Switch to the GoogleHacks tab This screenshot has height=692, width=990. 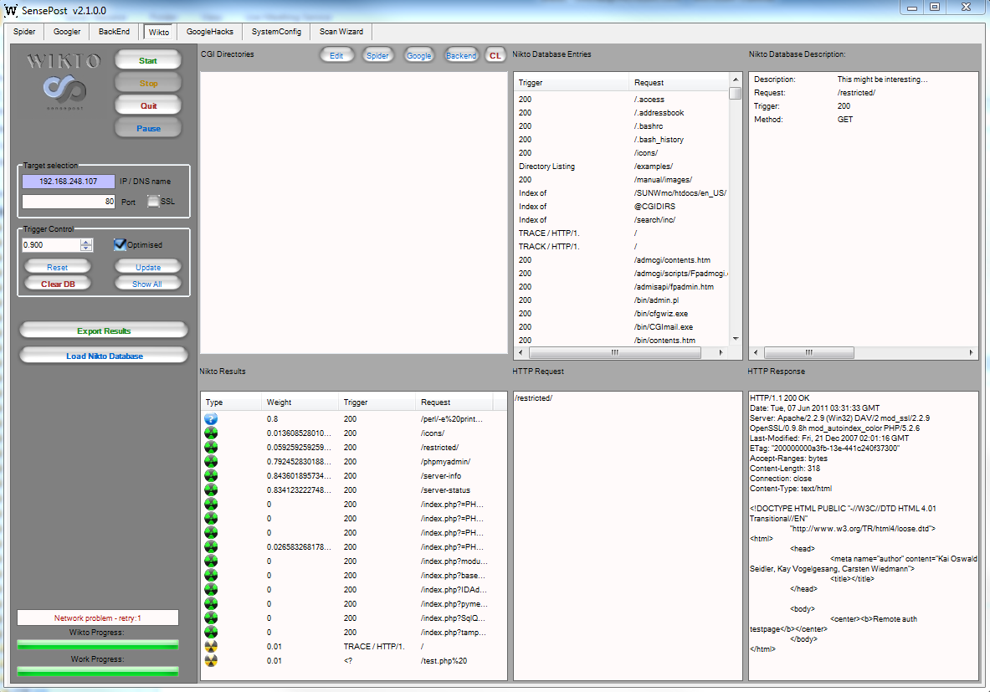click(209, 32)
